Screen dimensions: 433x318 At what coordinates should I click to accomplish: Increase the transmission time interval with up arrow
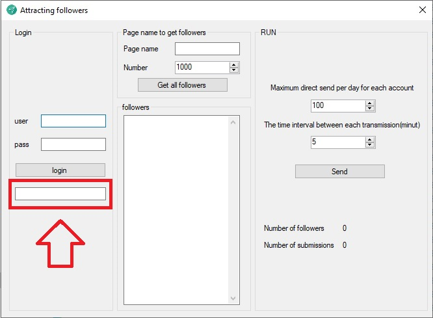click(370, 139)
